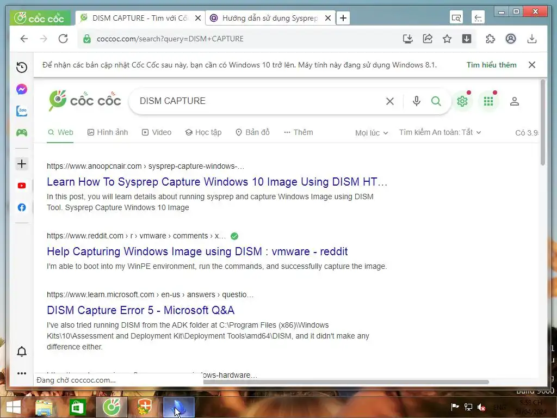Open the sidebar three-dot more menu

coord(22,373)
